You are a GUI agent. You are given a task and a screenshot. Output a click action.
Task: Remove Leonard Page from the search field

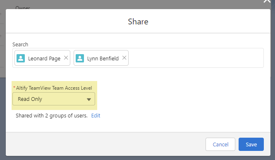(66, 58)
